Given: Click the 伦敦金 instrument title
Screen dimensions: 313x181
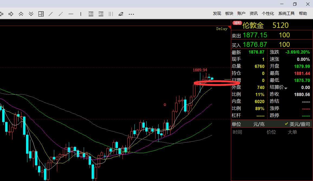Looking at the screenshot, I should tap(253, 25).
